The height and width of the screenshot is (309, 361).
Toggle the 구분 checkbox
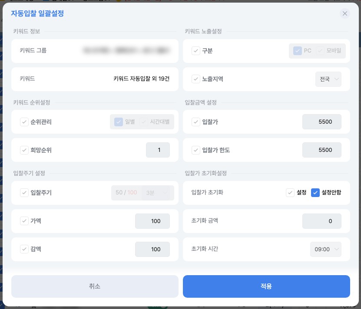196,51
